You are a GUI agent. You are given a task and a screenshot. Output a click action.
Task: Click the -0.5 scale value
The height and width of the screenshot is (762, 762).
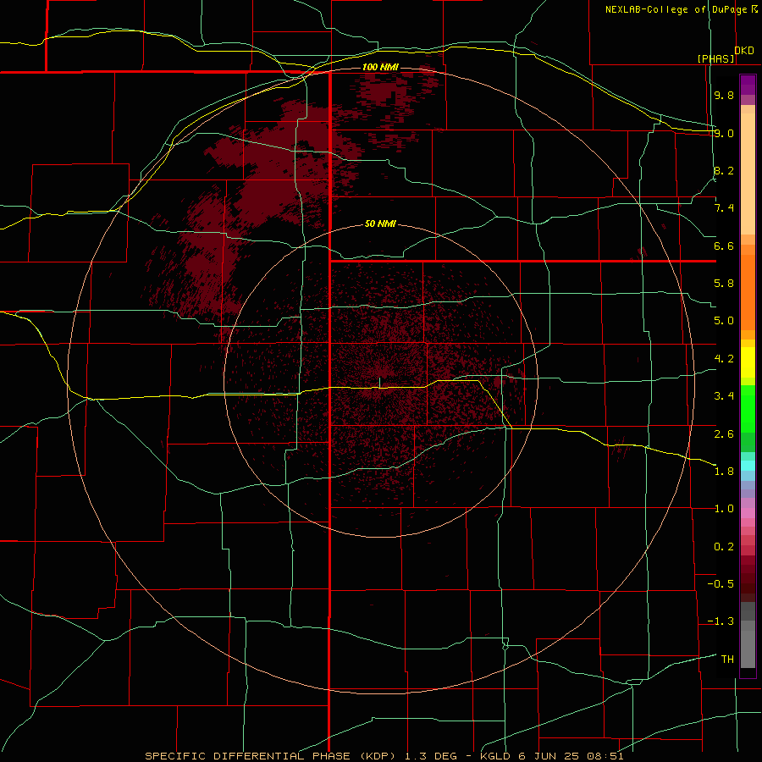point(721,584)
